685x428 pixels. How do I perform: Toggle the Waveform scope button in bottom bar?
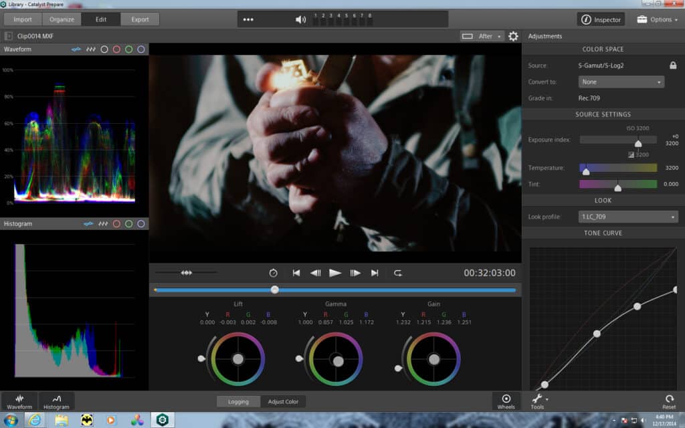[19, 401]
